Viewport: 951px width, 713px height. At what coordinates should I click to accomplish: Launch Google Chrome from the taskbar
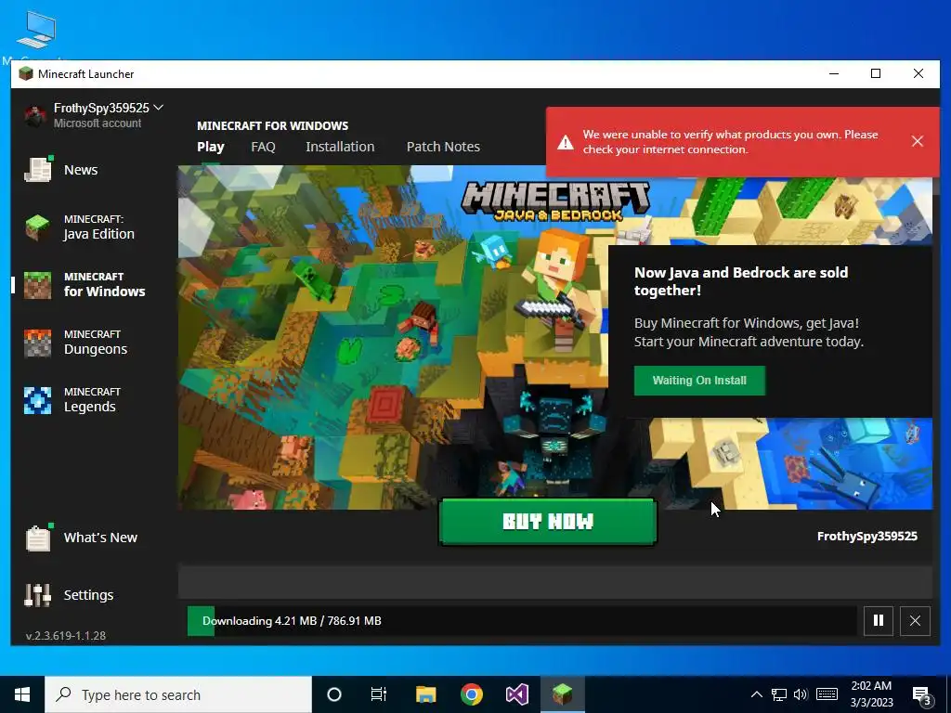click(471, 694)
